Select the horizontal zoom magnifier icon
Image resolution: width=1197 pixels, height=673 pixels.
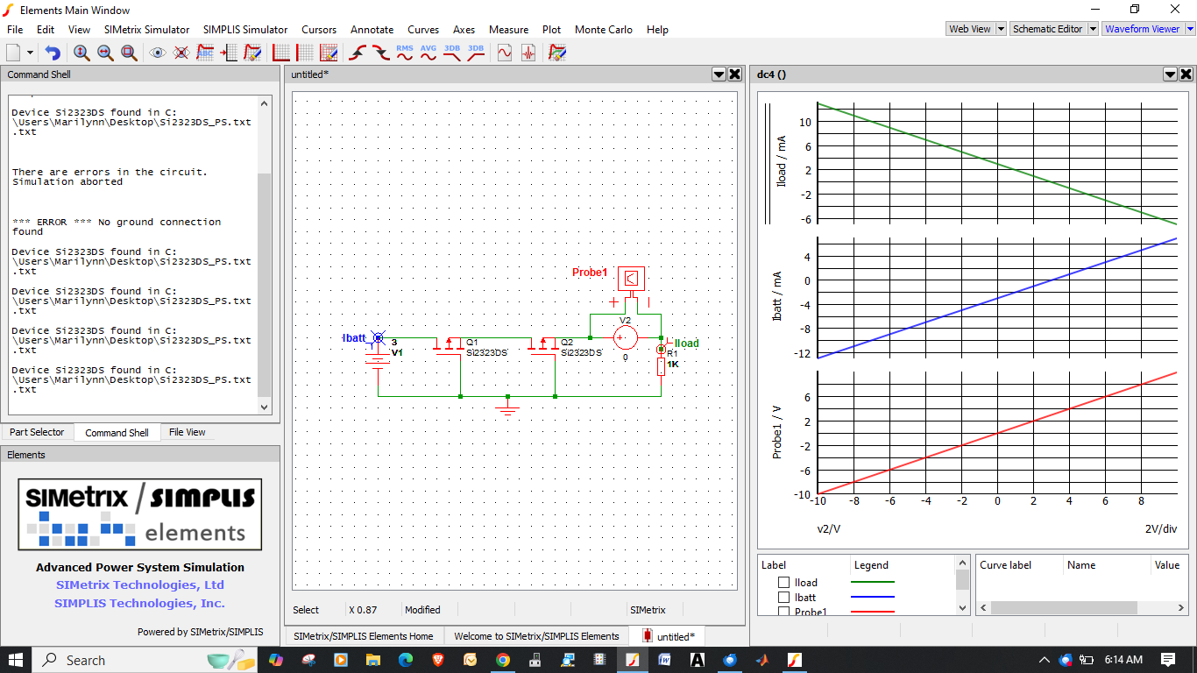pos(105,53)
